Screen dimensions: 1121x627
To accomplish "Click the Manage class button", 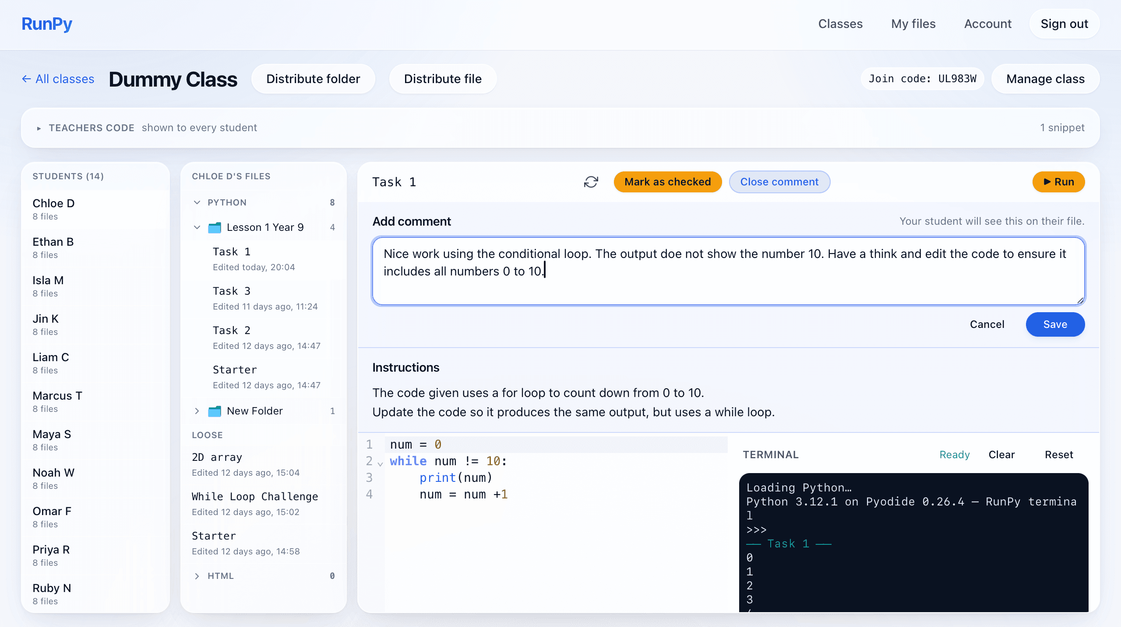I will [1045, 79].
